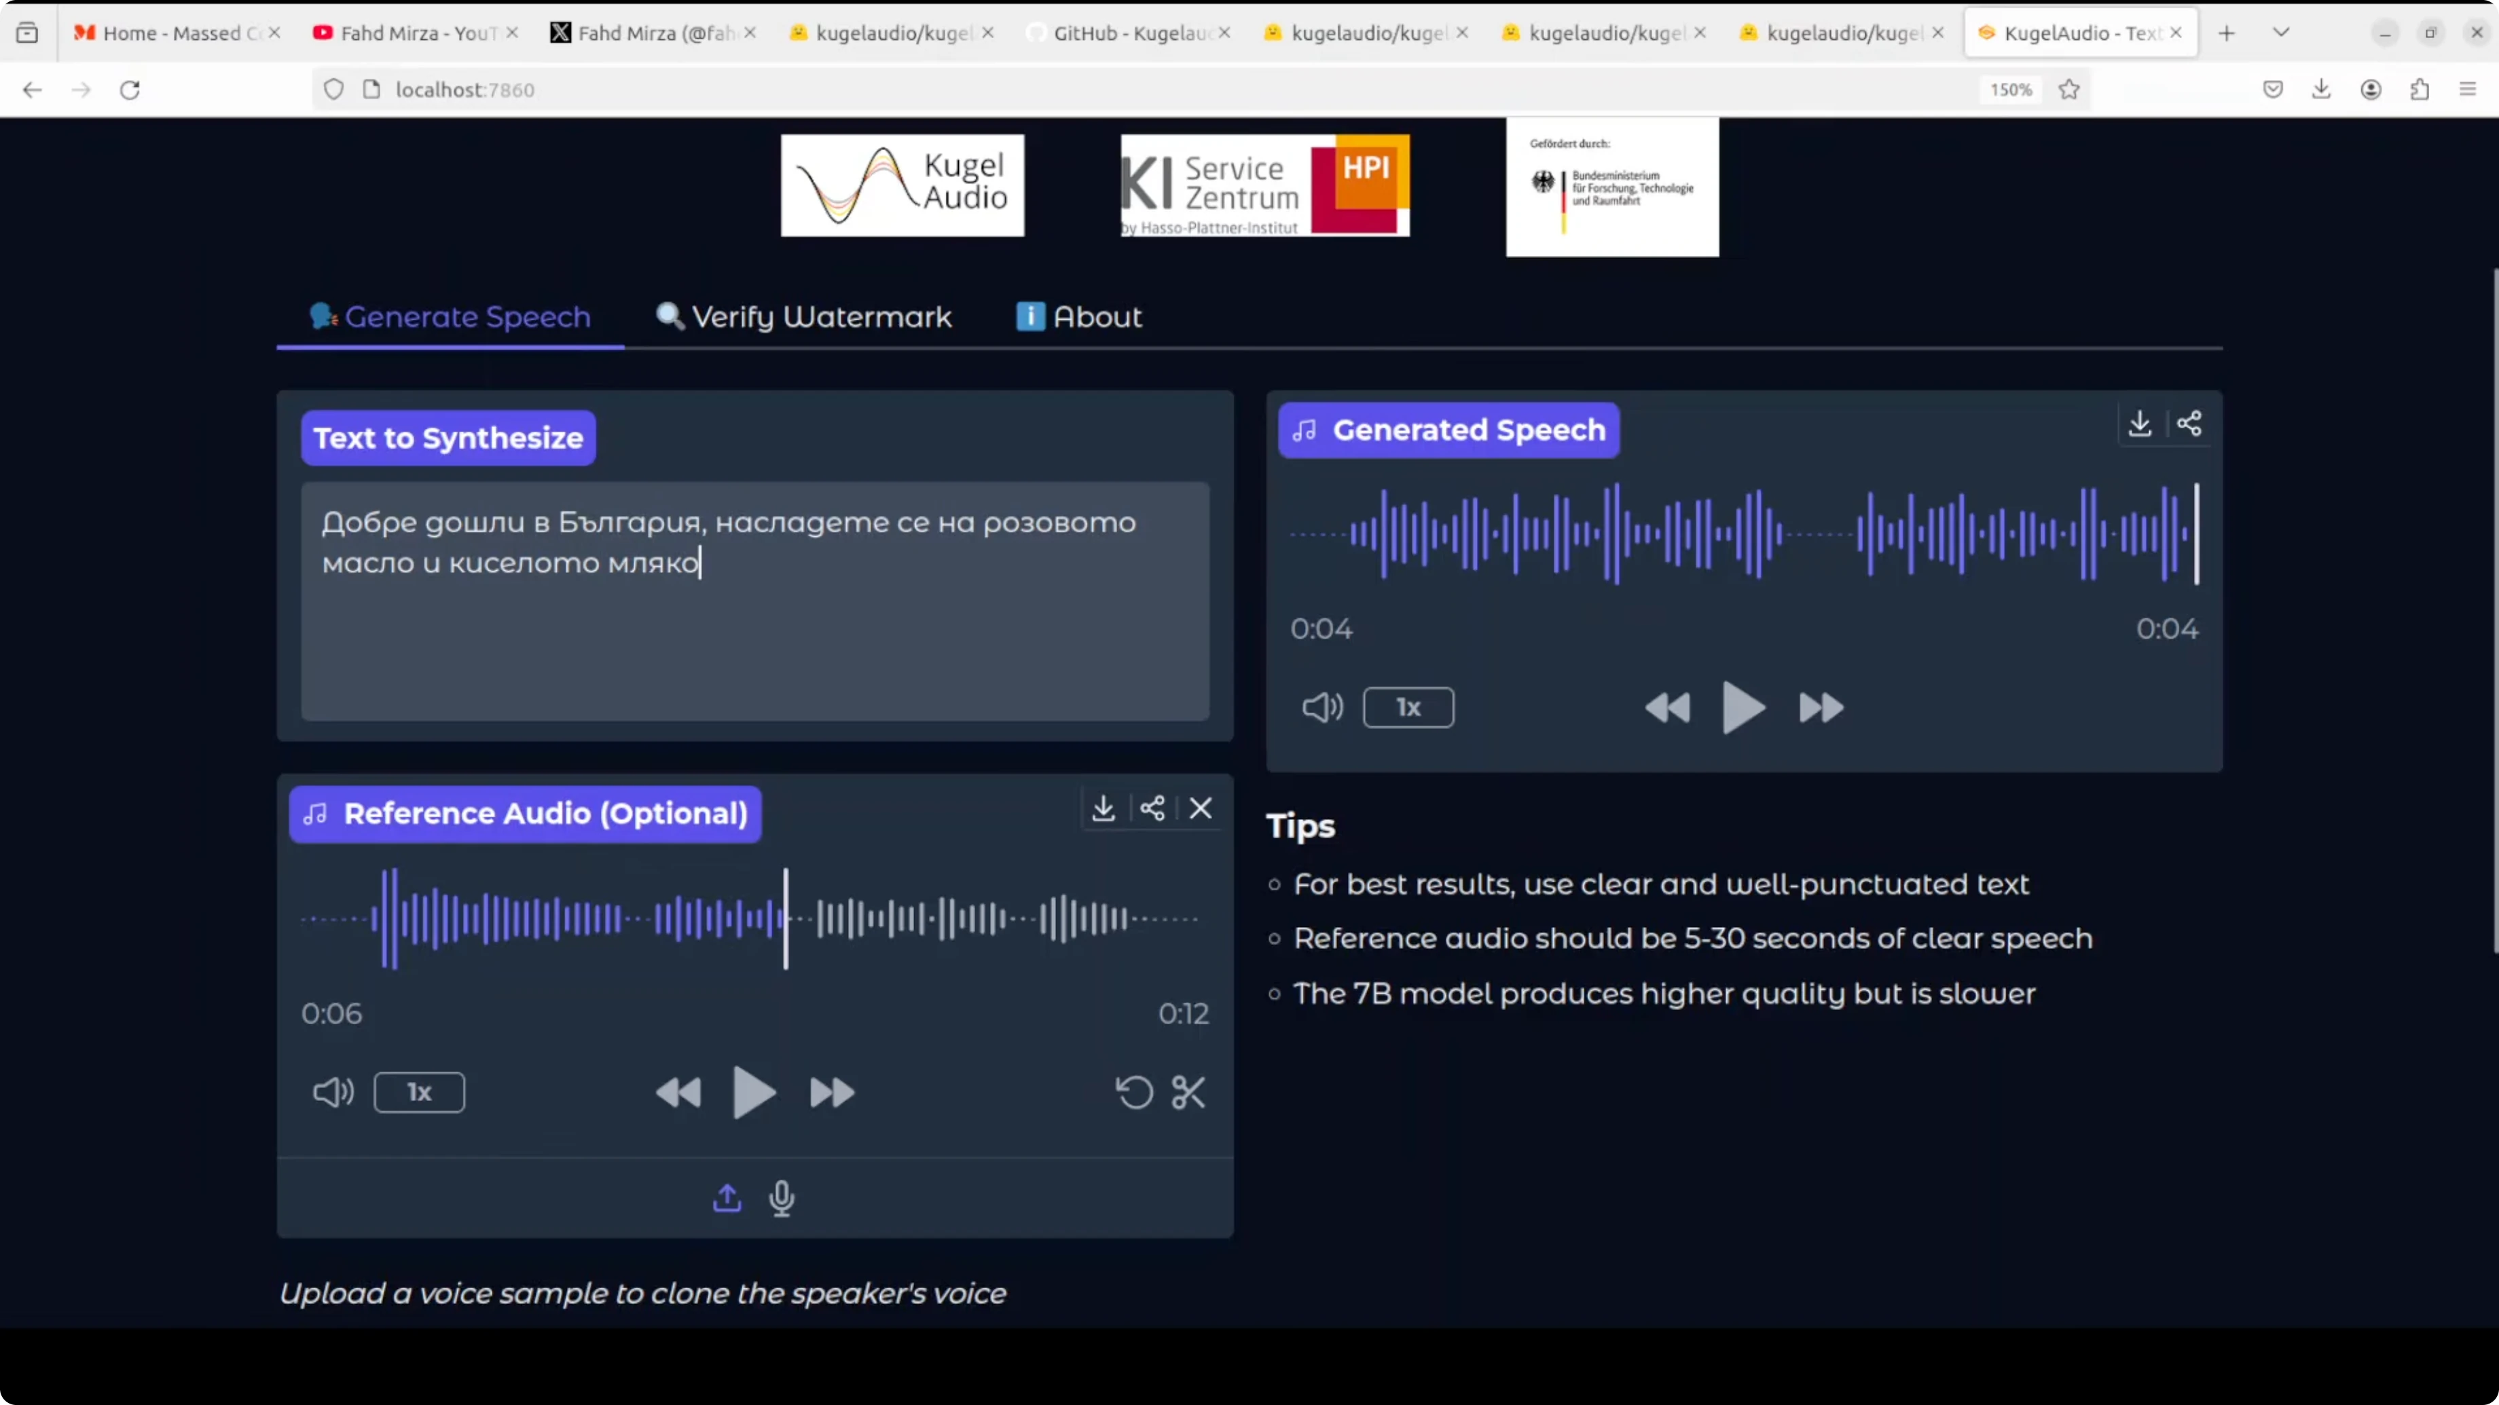The height and width of the screenshot is (1405, 2499).
Task: Switch to Verify Watermark tab
Action: [803, 317]
